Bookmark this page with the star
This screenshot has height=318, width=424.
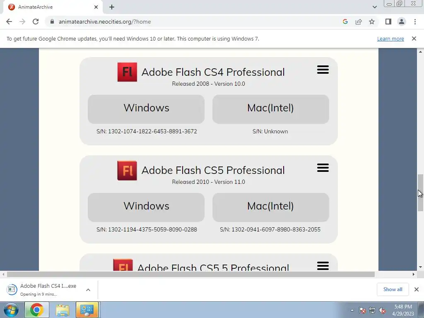pyautogui.click(x=372, y=22)
